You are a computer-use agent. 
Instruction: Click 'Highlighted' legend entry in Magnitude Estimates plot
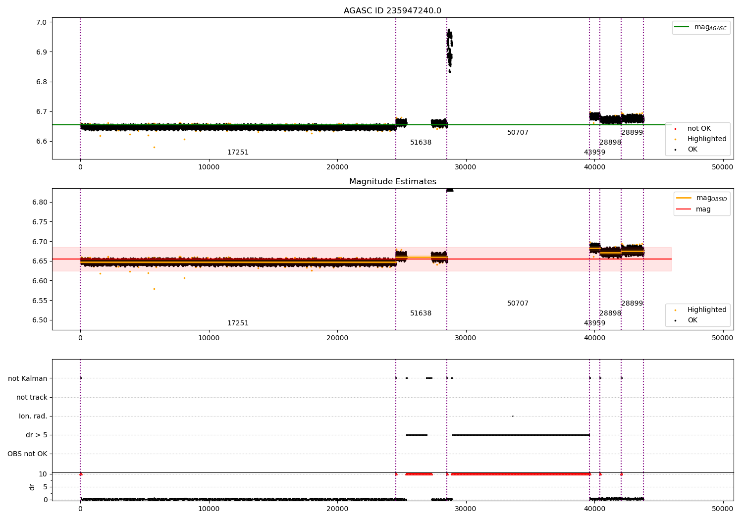pos(701,310)
